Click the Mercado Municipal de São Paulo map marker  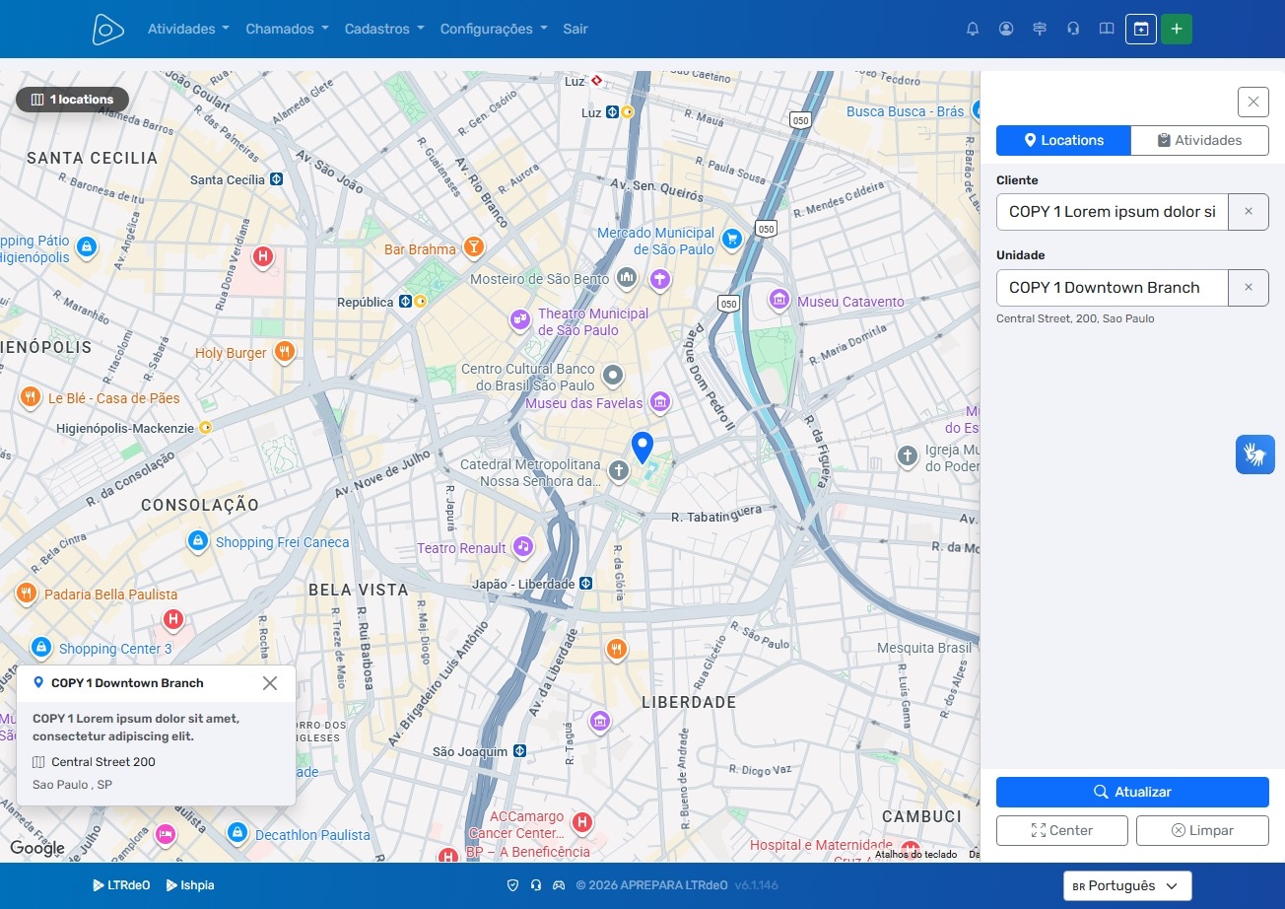(x=731, y=239)
